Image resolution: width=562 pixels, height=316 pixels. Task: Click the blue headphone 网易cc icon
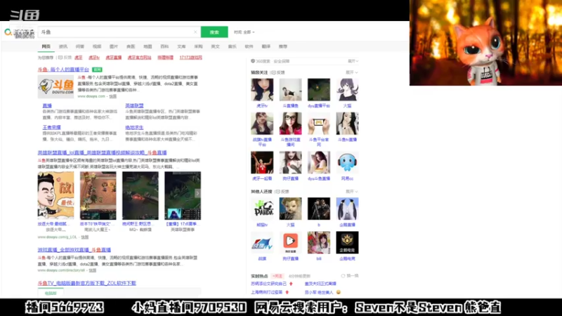tap(347, 162)
